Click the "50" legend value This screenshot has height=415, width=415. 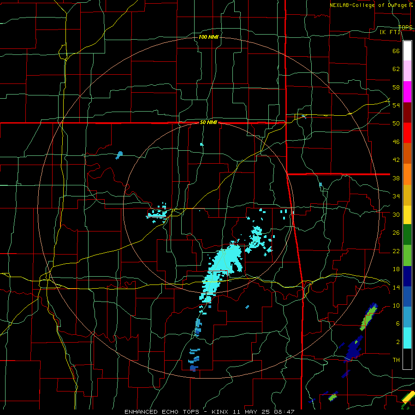pos(396,123)
